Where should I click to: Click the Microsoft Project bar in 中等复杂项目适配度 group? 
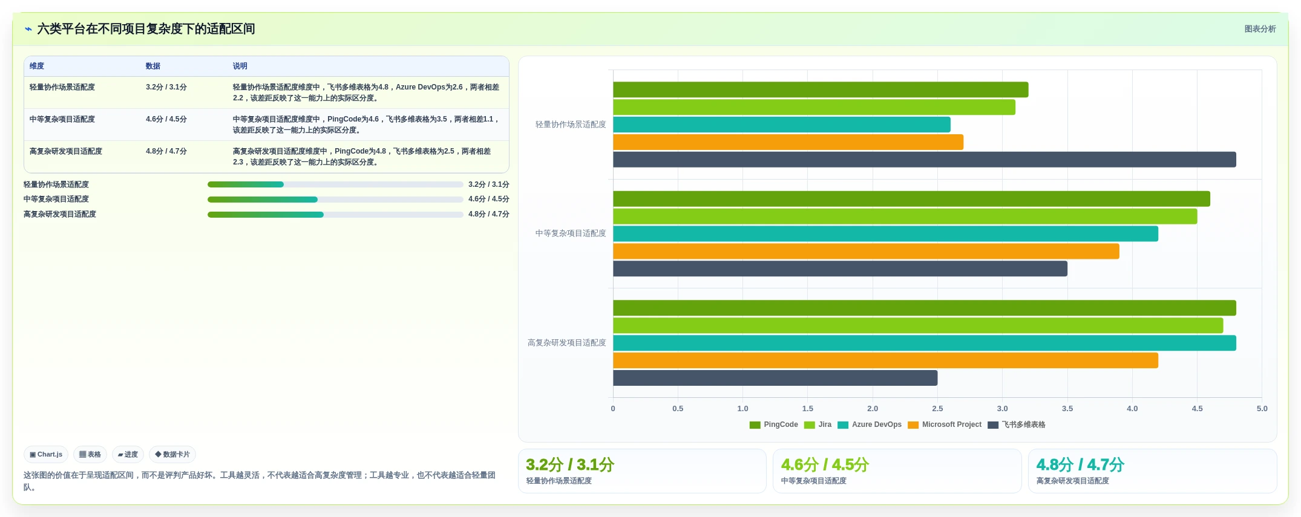(866, 252)
